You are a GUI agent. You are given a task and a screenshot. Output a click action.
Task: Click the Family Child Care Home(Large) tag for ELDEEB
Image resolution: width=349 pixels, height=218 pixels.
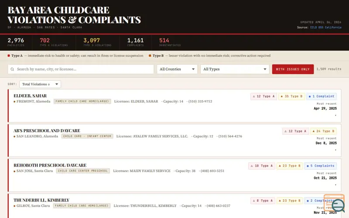click(82, 102)
